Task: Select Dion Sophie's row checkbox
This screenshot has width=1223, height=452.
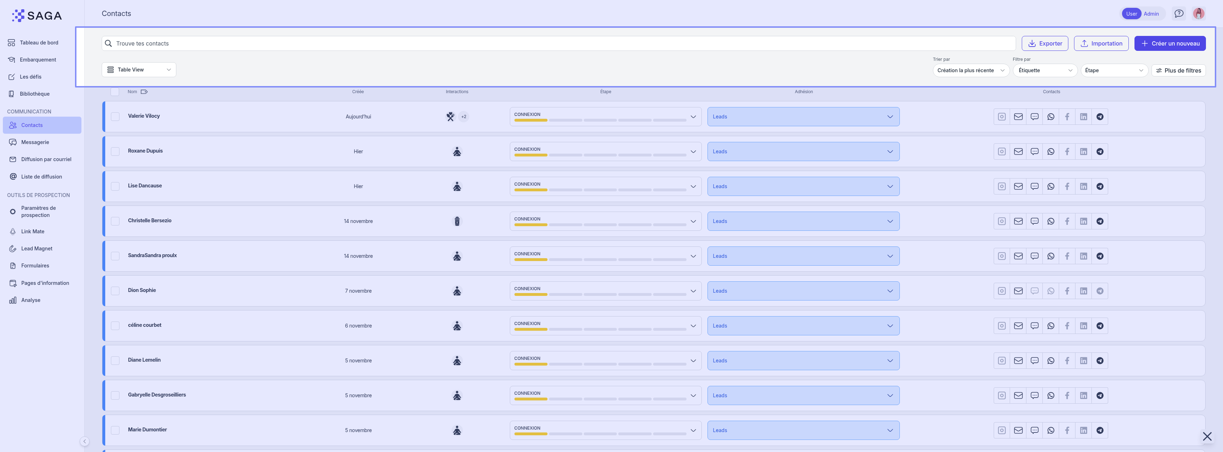Action: 115,291
